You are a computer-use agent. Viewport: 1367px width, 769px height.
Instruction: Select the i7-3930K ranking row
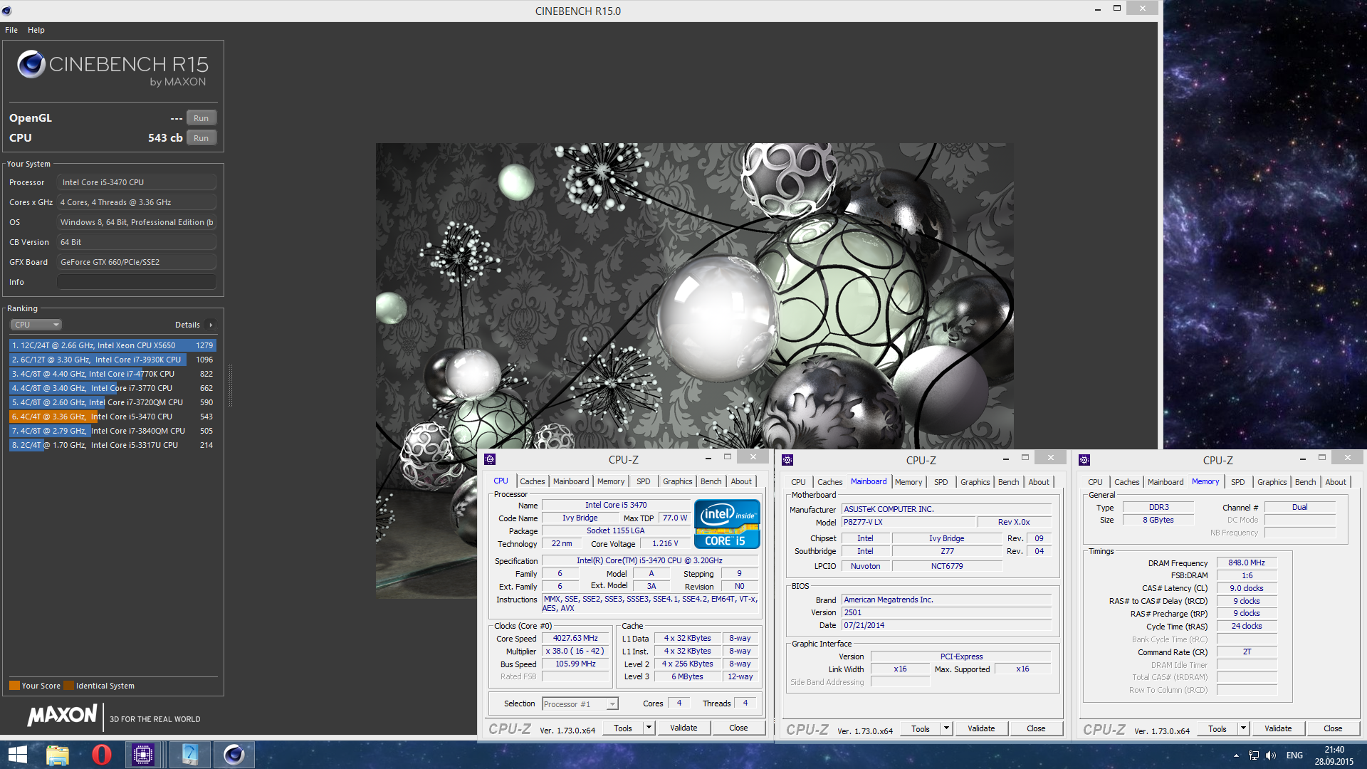tap(112, 360)
